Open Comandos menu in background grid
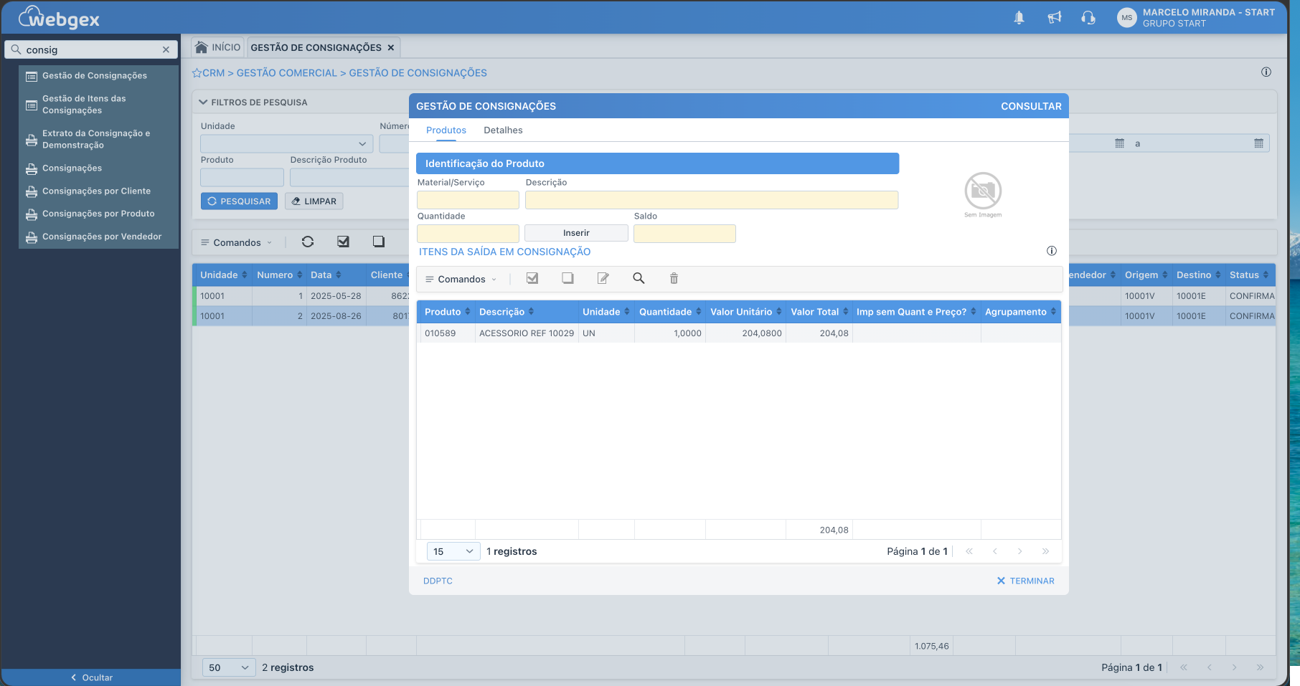This screenshot has width=1300, height=686. [236, 243]
